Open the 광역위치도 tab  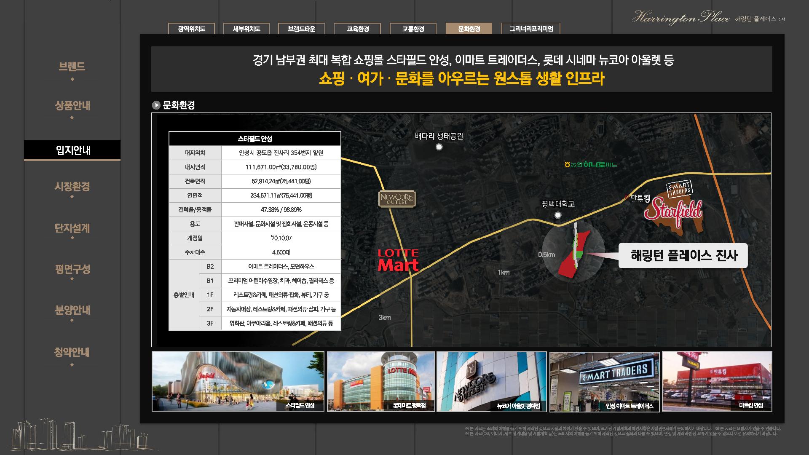coord(191,29)
